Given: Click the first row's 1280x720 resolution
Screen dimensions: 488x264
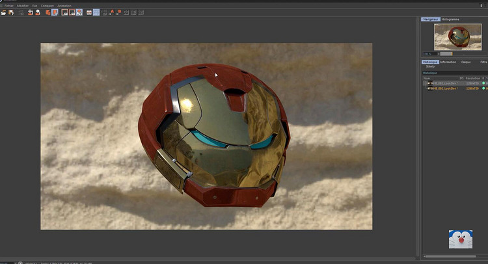Looking at the screenshot, I should (x=472, y=83).
